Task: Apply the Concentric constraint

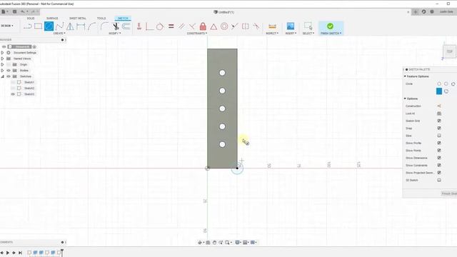Action: click(x=224, y=26)
